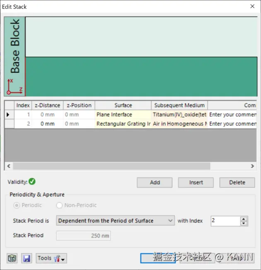Screen dimensions: 261x270
Task: Click the Insert button
Action: pos(196,182)
